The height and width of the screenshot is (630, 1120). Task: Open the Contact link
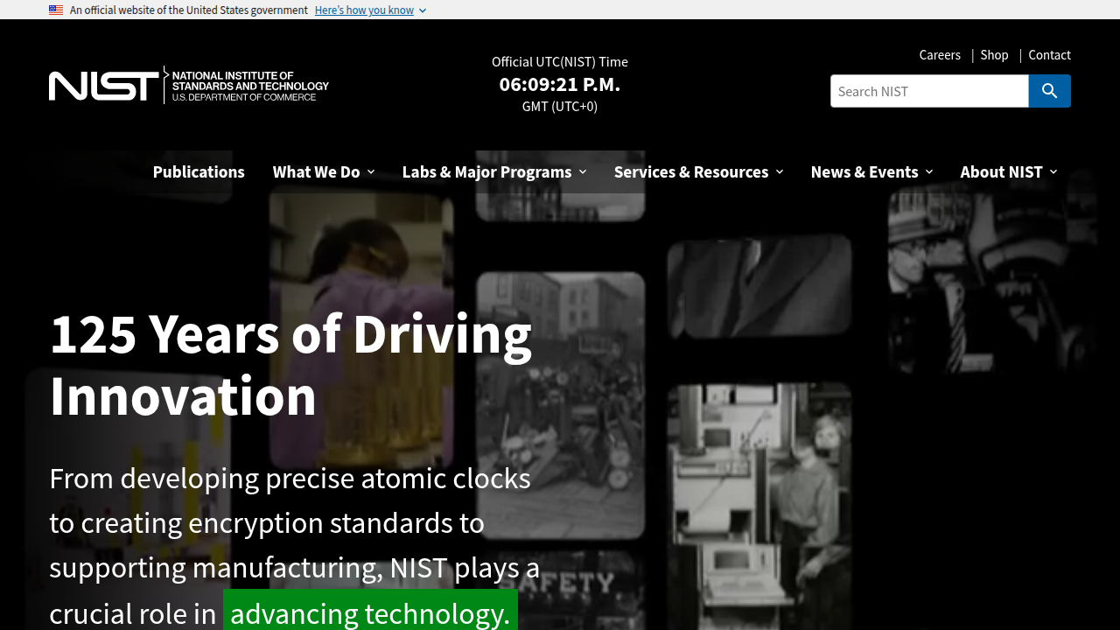click(1049, 54)
